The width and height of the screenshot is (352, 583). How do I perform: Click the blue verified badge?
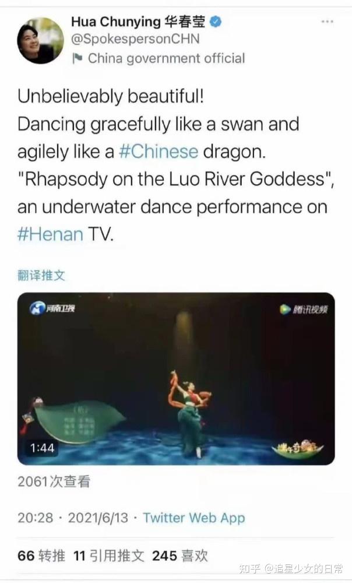click(216, 22)
